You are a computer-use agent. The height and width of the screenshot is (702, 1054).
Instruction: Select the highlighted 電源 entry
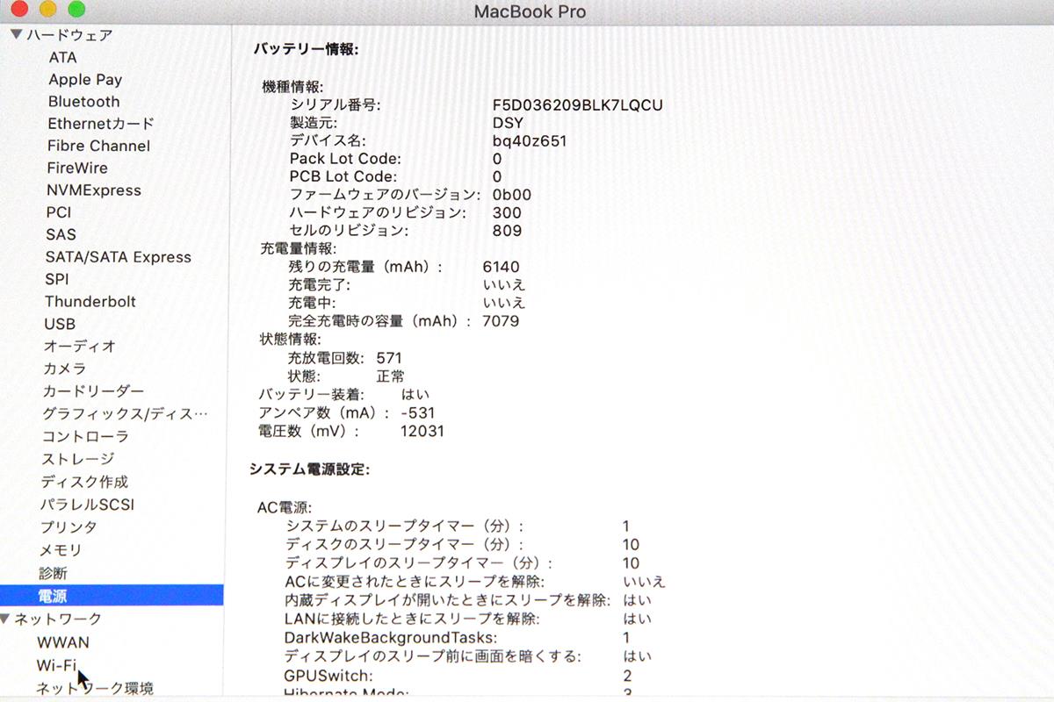coord(112,596)
